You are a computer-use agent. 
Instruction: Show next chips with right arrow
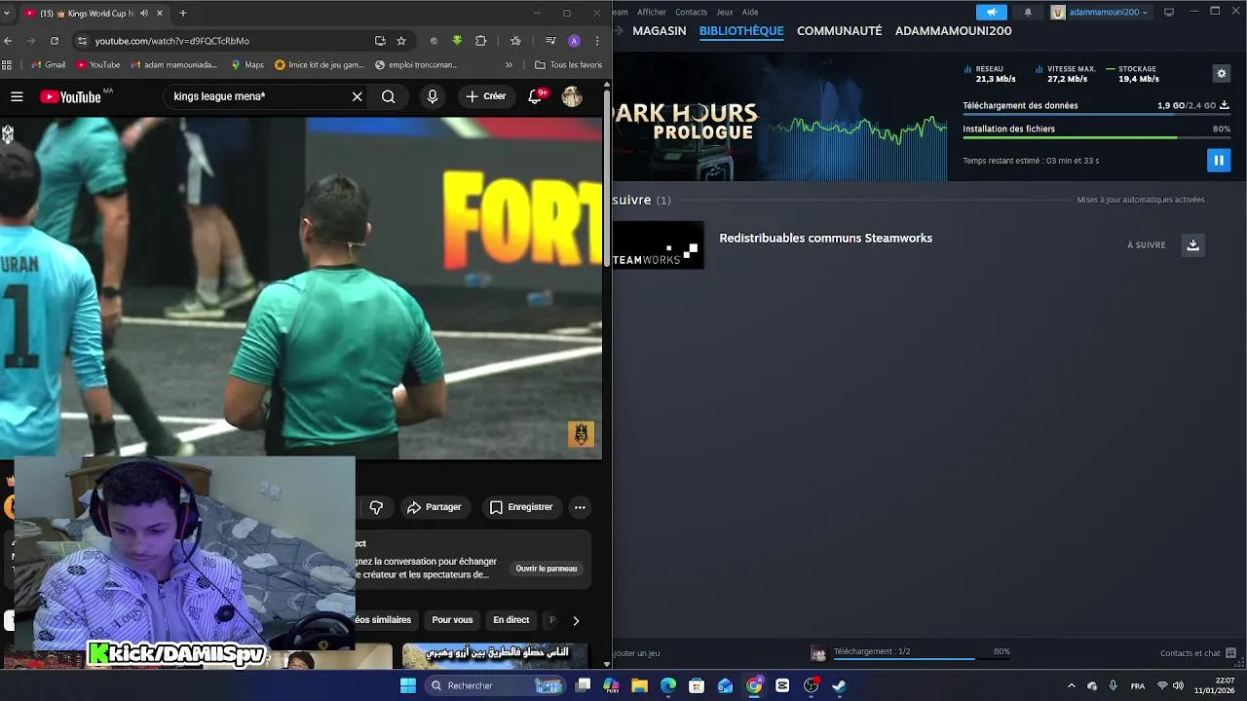point(576,620)
